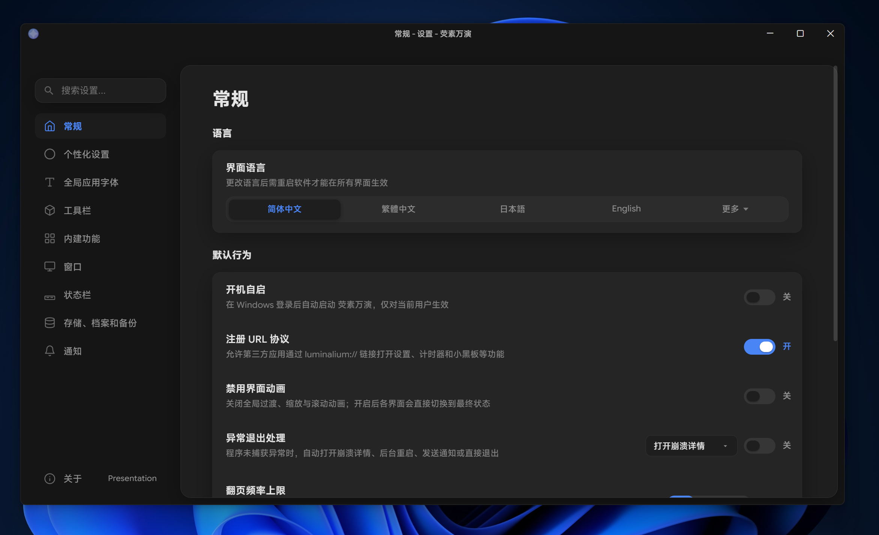Expand the 更多 language dropdown
879x535 pixels.
[735, 209]
